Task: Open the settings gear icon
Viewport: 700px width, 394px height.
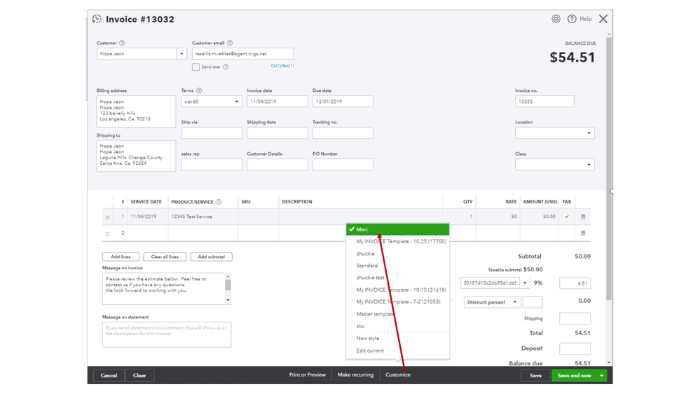Action: pos(556,19)
